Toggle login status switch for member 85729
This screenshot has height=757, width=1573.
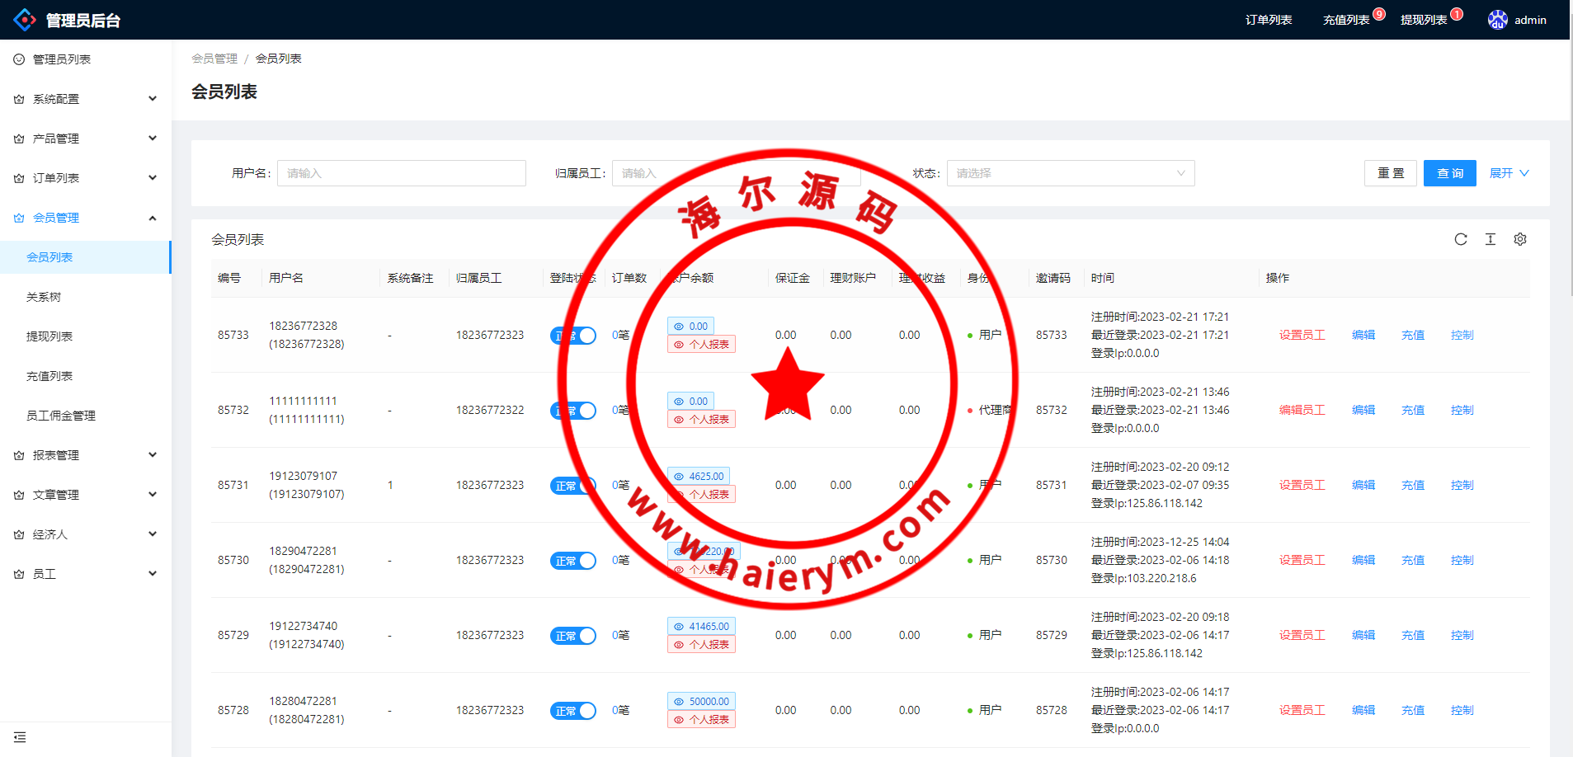pyautogui.click(x=572, y=636)
